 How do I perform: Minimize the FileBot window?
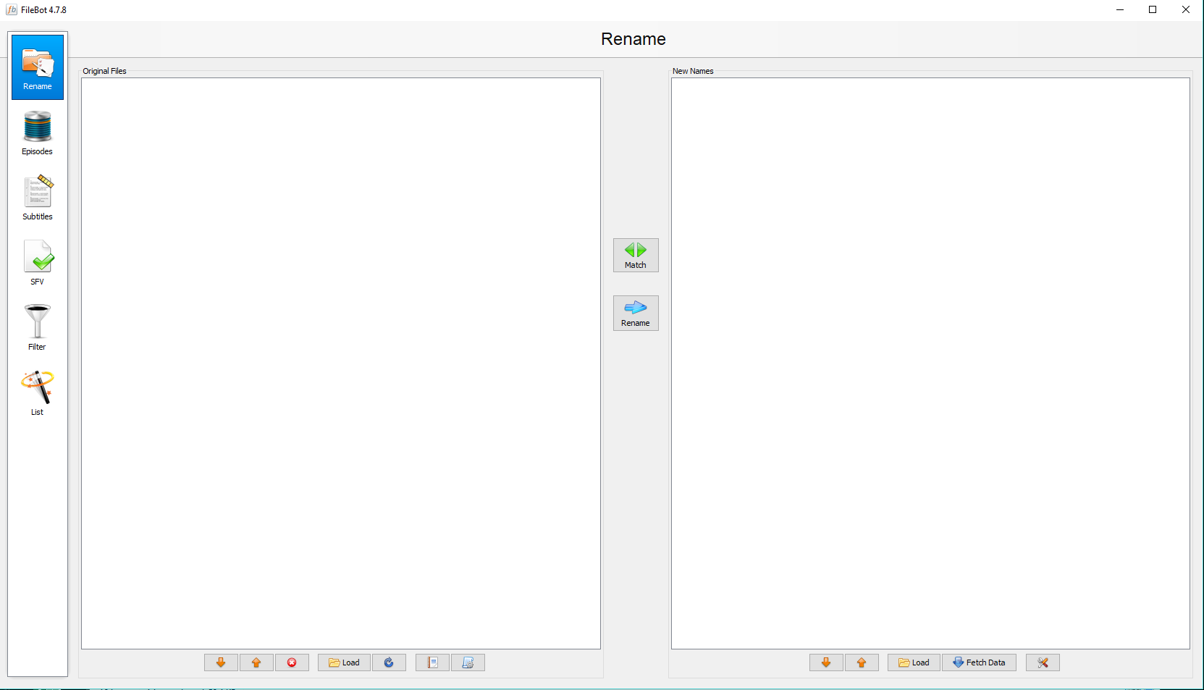point(1119,9)
